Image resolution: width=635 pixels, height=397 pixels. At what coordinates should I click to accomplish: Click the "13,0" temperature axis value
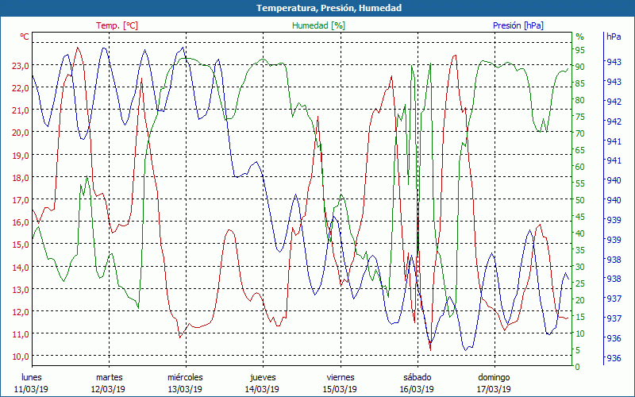21,289
